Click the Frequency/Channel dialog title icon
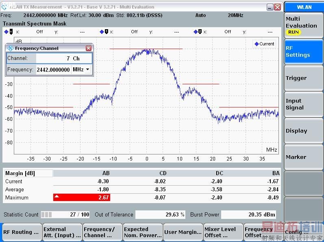 point(11,48)
